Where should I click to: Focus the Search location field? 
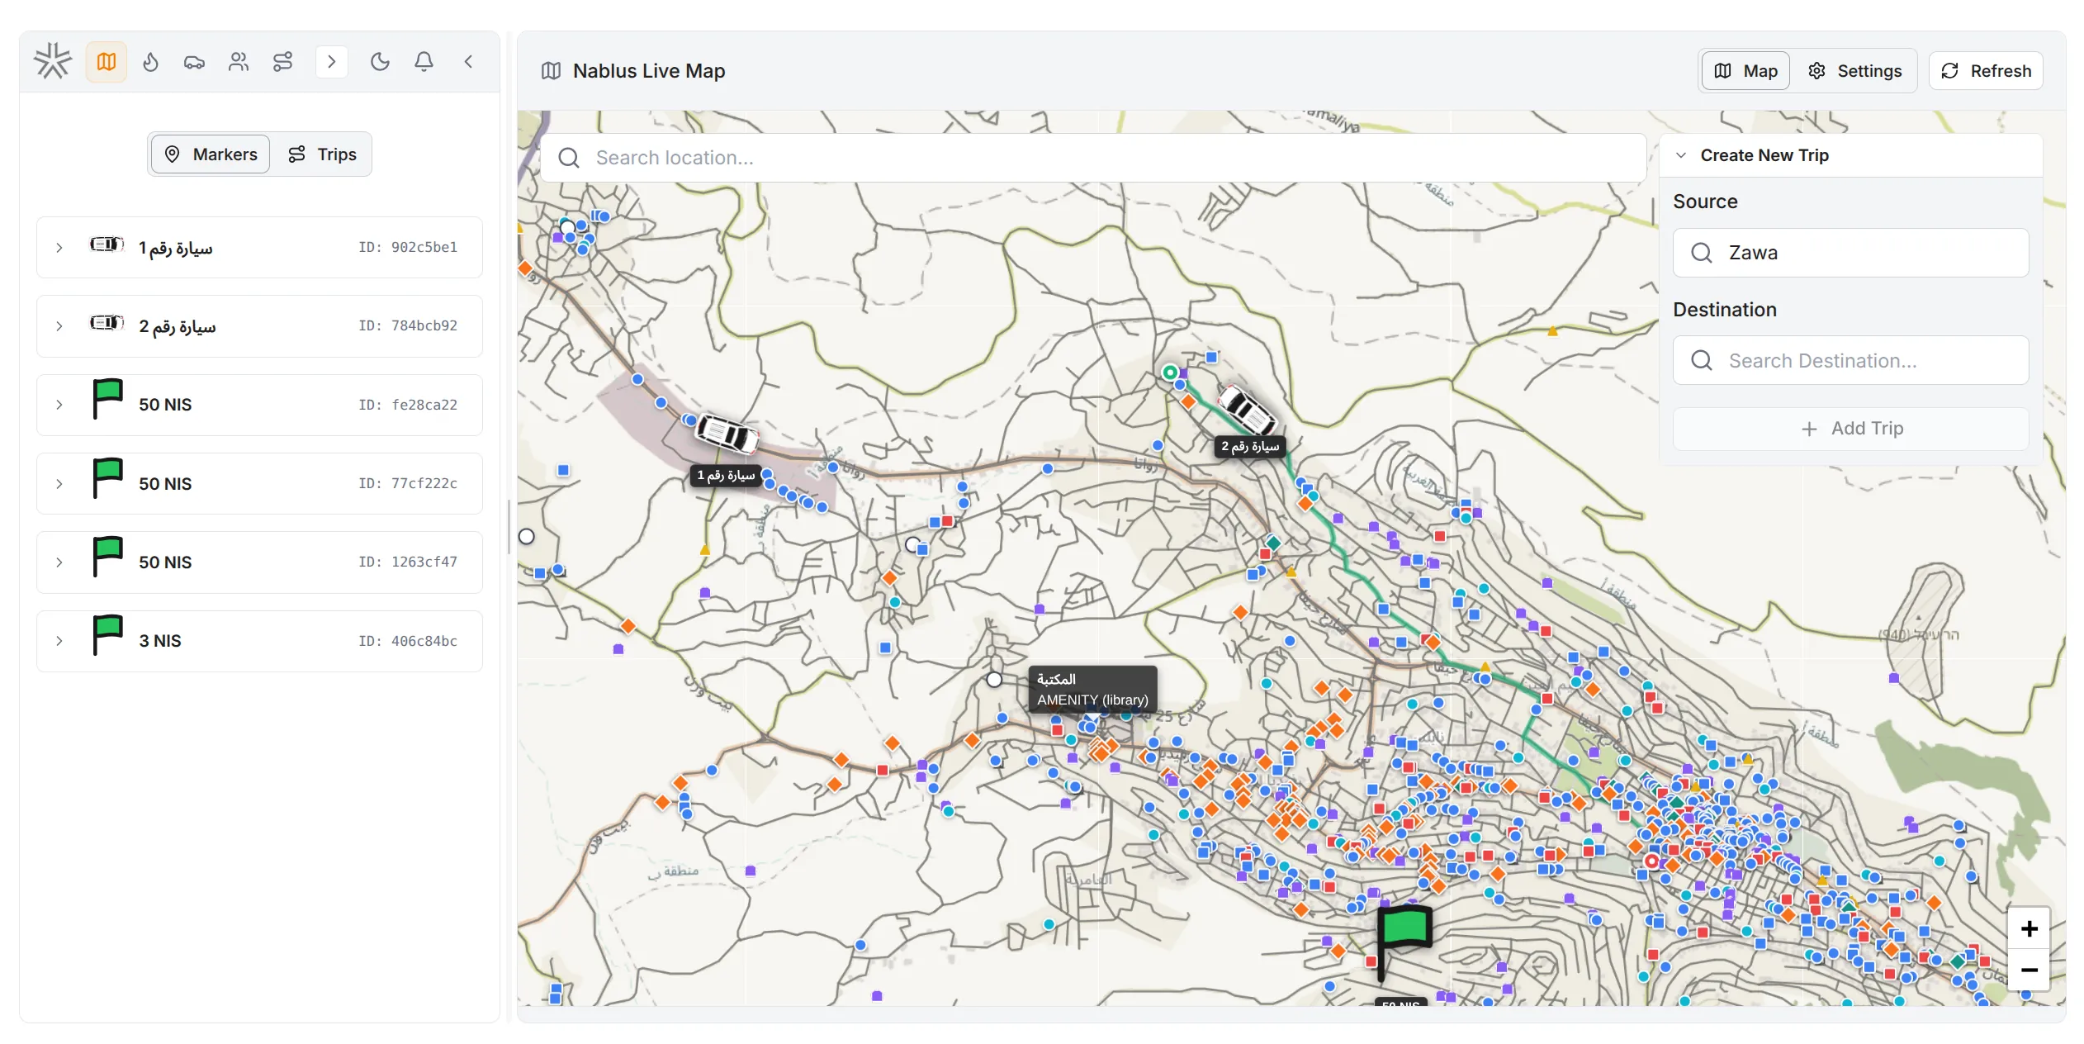point(1093,158)
